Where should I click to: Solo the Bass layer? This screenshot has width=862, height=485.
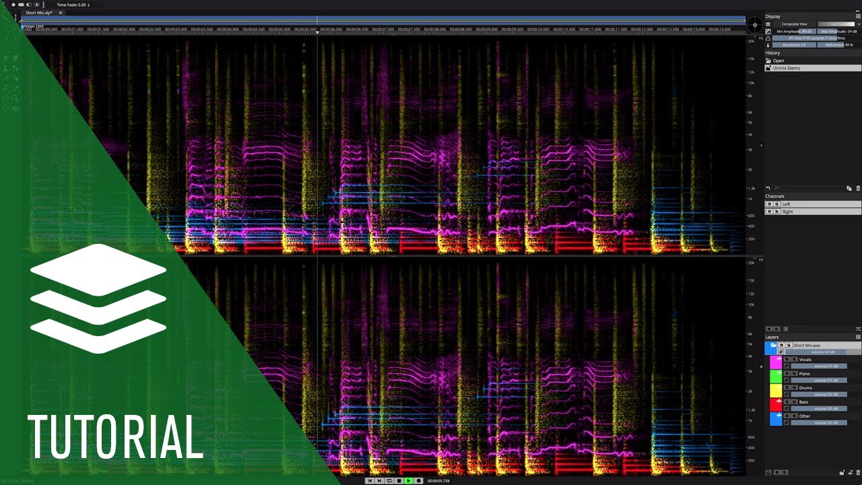[x=795, y=401]
